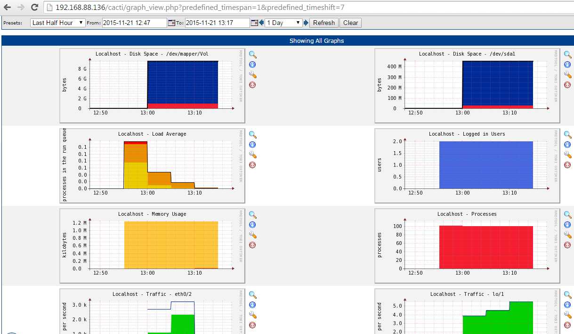Reload the Cacti page
Image resolution: width=574 pixels, height=334 pixels.
[x=34, y=7]
